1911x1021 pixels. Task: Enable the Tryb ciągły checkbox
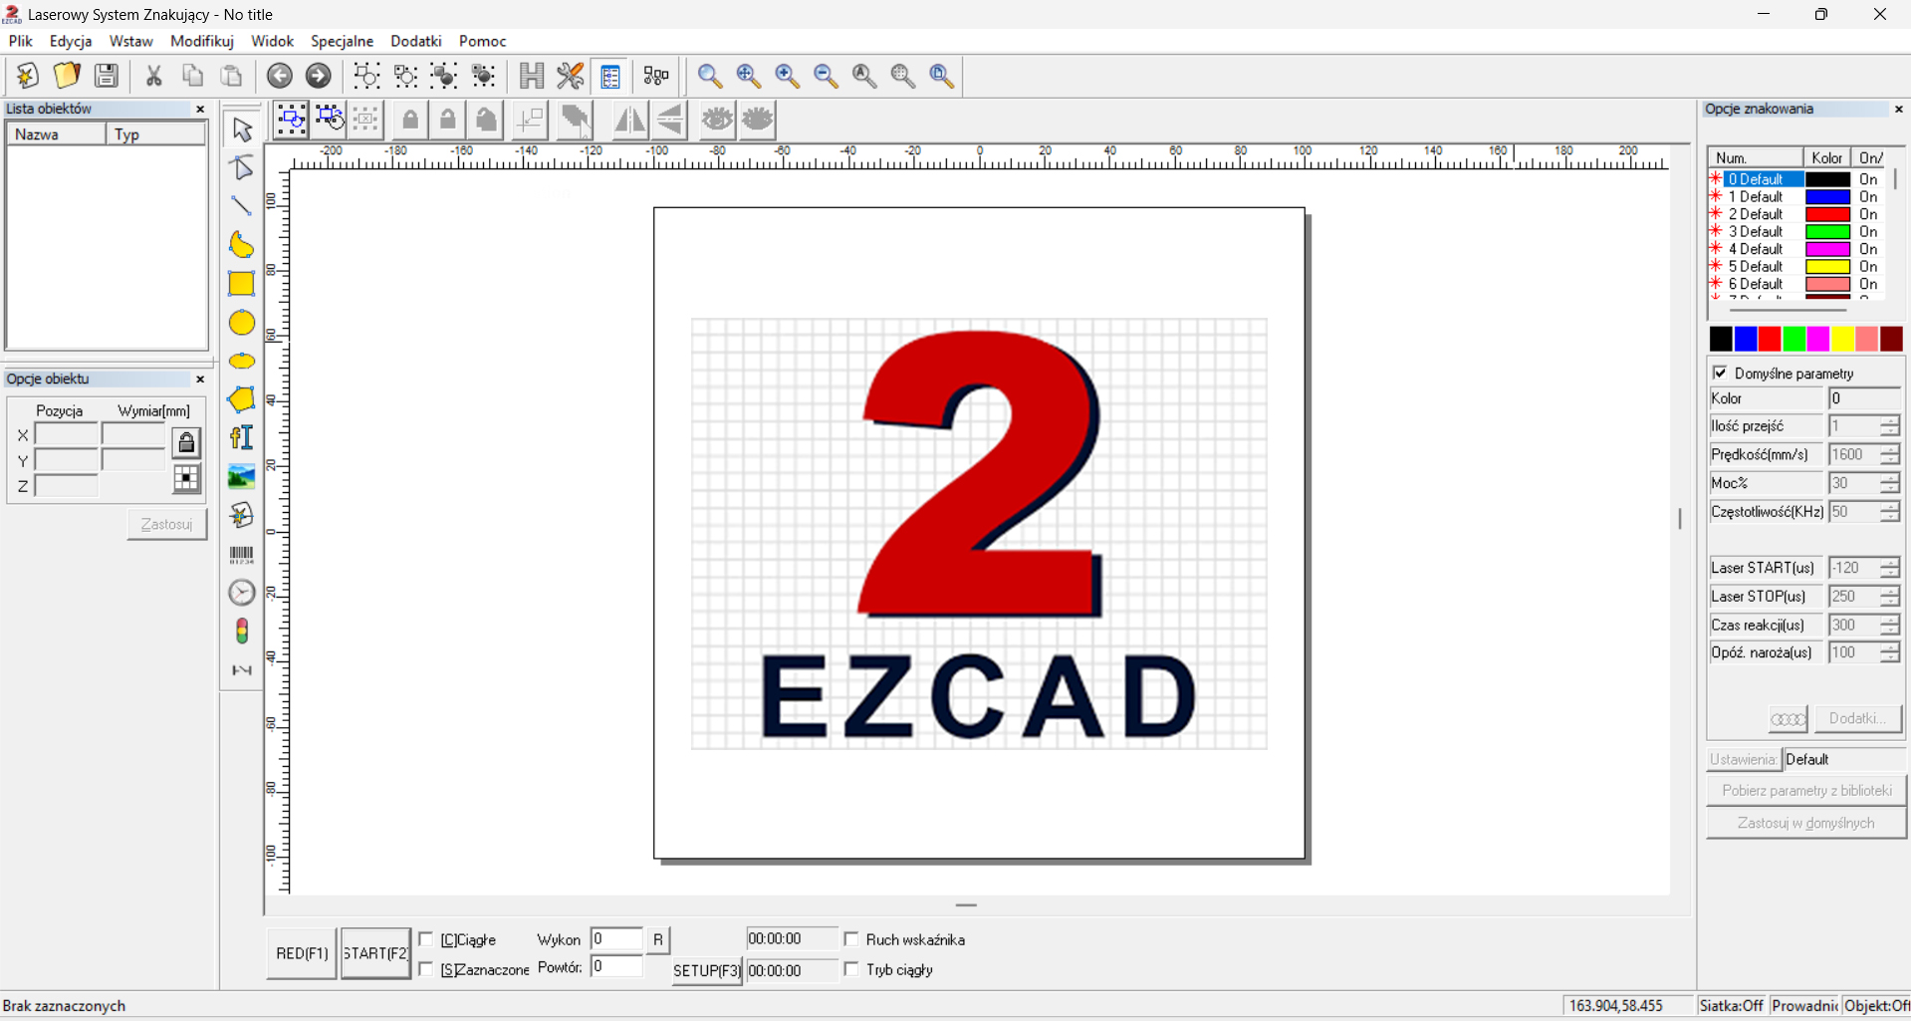[851, 969]
